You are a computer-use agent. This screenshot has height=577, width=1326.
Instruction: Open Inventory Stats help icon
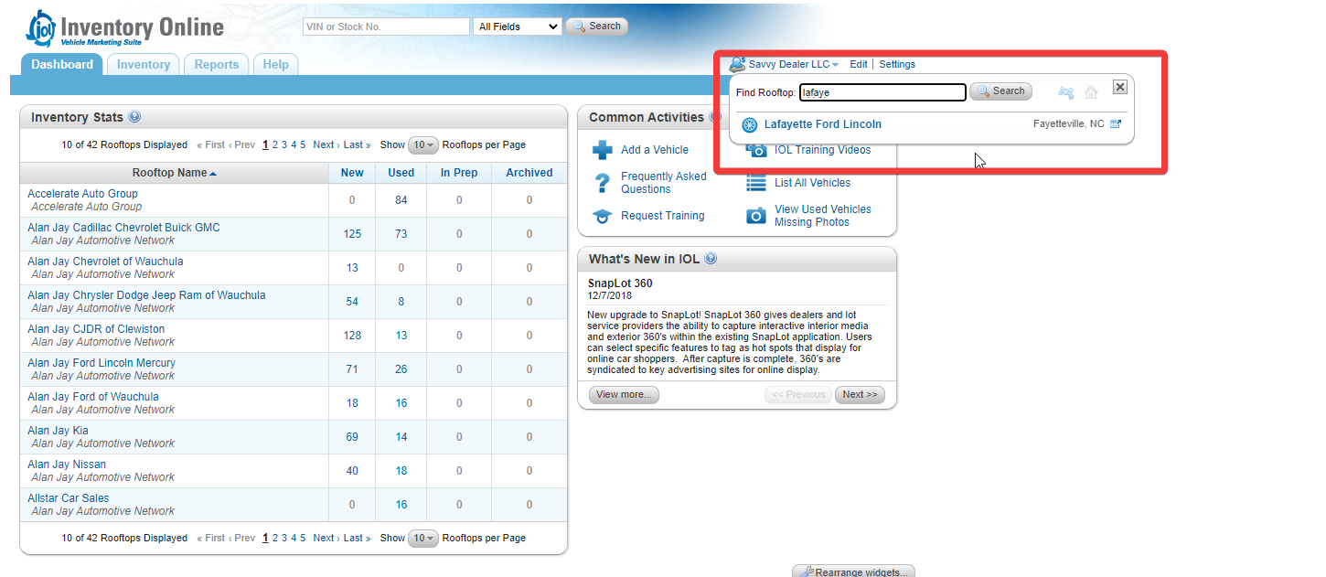tap(134, 117)
